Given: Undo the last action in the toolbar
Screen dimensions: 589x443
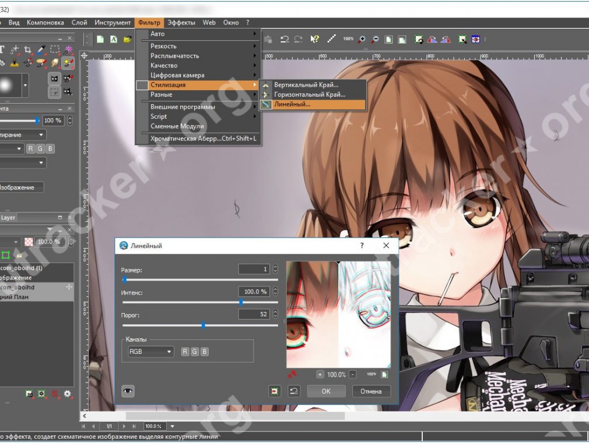Looking at the screenshot, I should [x=285, y=39].
